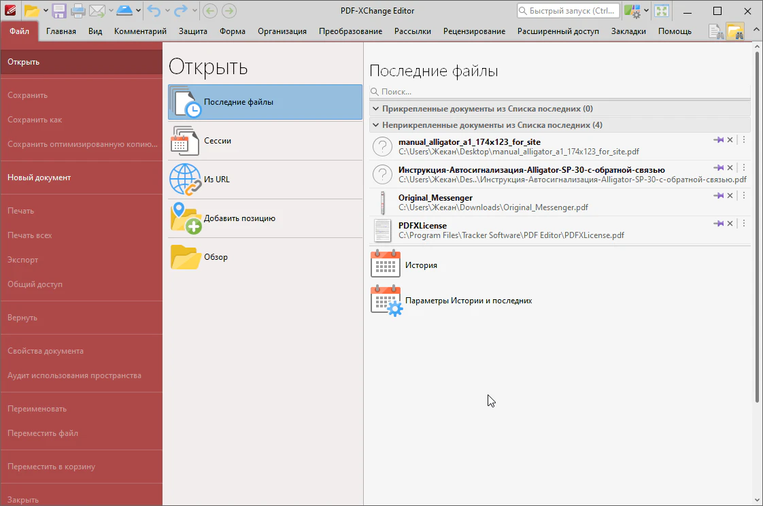Pin manual_alligator_a1_174x123_for_site recent file

point(718,140)
